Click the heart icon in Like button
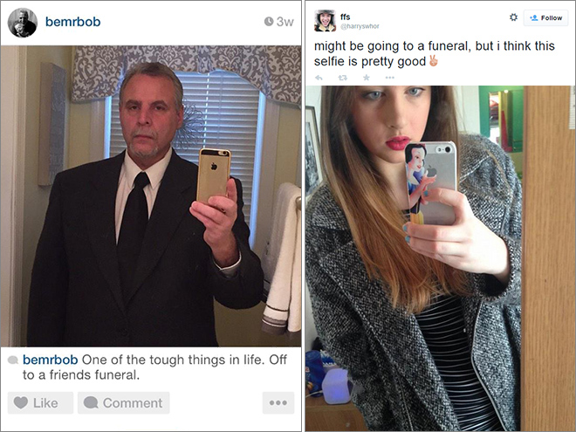This screenshot has height=432, width=576. (21, 402)
